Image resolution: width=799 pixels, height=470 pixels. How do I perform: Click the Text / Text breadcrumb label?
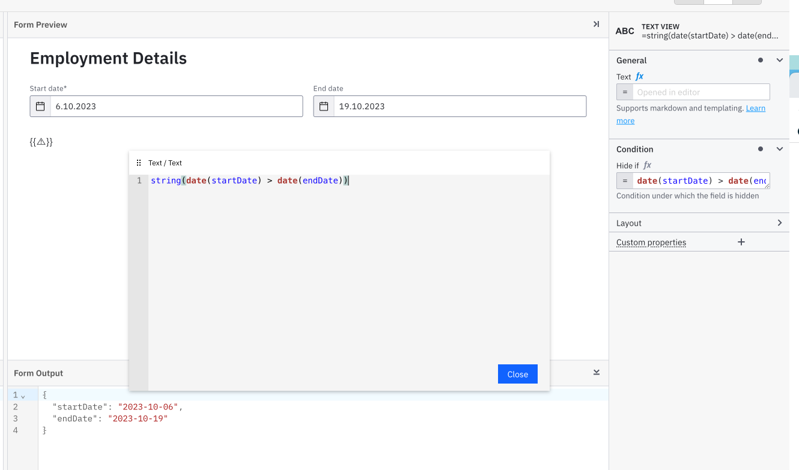pyautogui.click(x=166, y=162)
